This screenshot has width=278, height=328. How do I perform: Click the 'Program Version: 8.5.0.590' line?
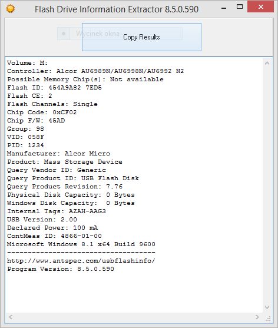click(61, 269)
